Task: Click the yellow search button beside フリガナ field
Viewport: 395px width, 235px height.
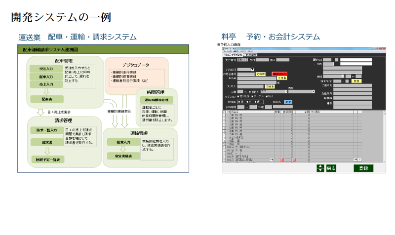Action: (270, 86)
